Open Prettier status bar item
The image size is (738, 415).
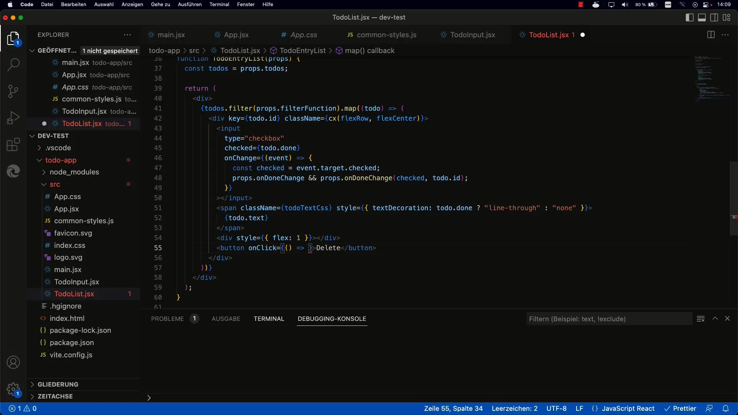(x=680, y=408)
